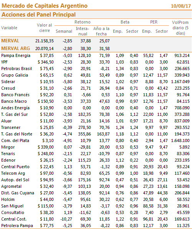The width and height of the screenshot is (192, 229).
Task: Click the Mercado de Capitales Argentino title
Action: [45, 6]
